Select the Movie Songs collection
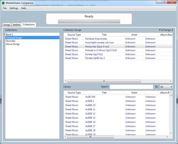This screenshot has width=178, height=144. pyautogui.click(x=32, y=44)
